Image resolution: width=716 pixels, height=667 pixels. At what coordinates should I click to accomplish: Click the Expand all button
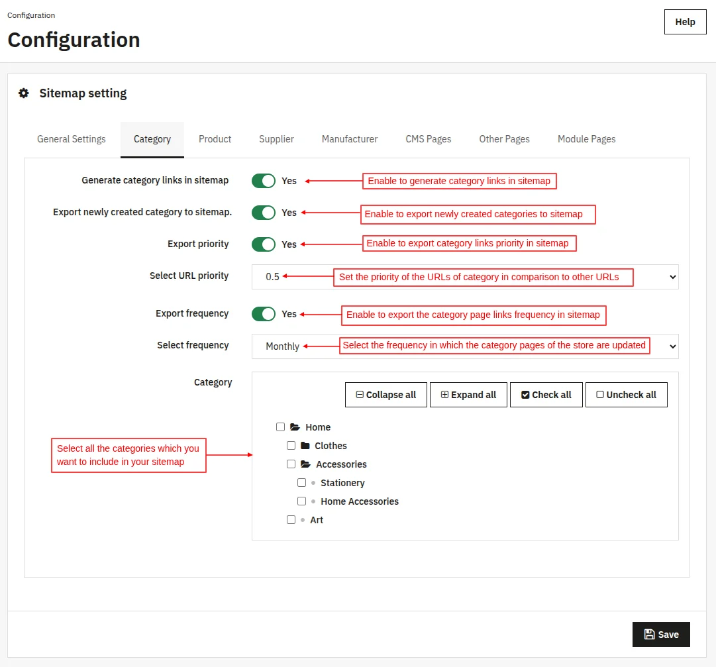(x=468, y=395)
